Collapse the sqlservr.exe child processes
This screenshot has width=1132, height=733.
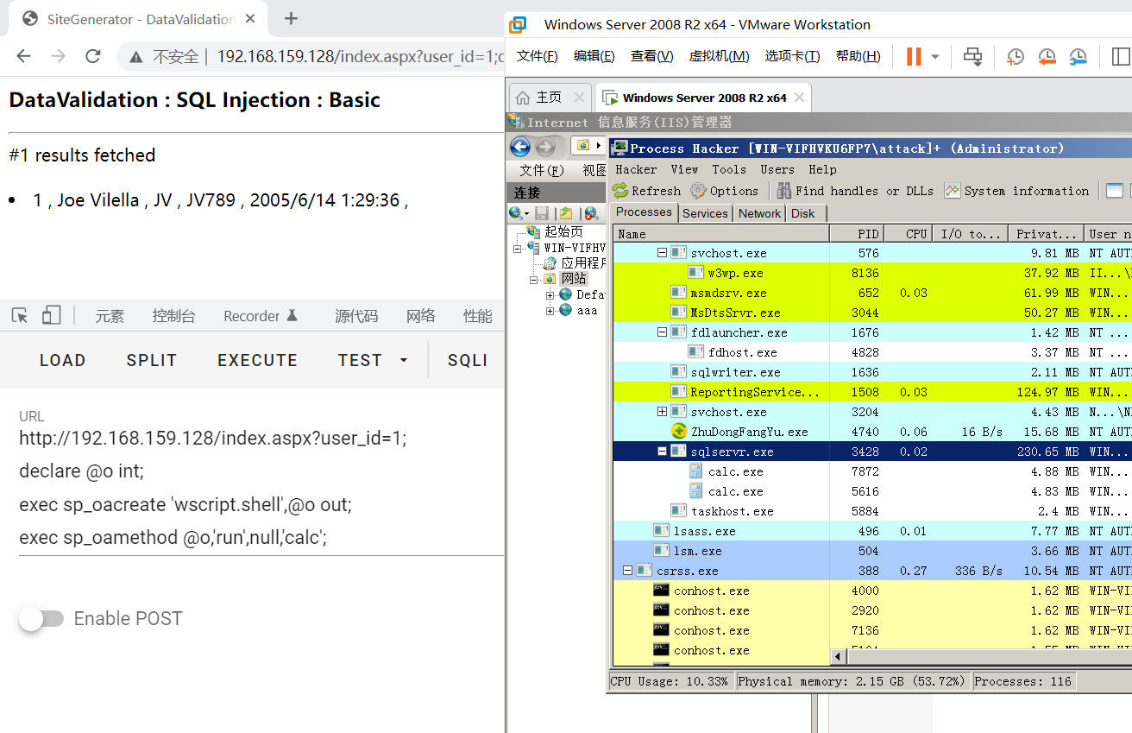tap(663, 452)
